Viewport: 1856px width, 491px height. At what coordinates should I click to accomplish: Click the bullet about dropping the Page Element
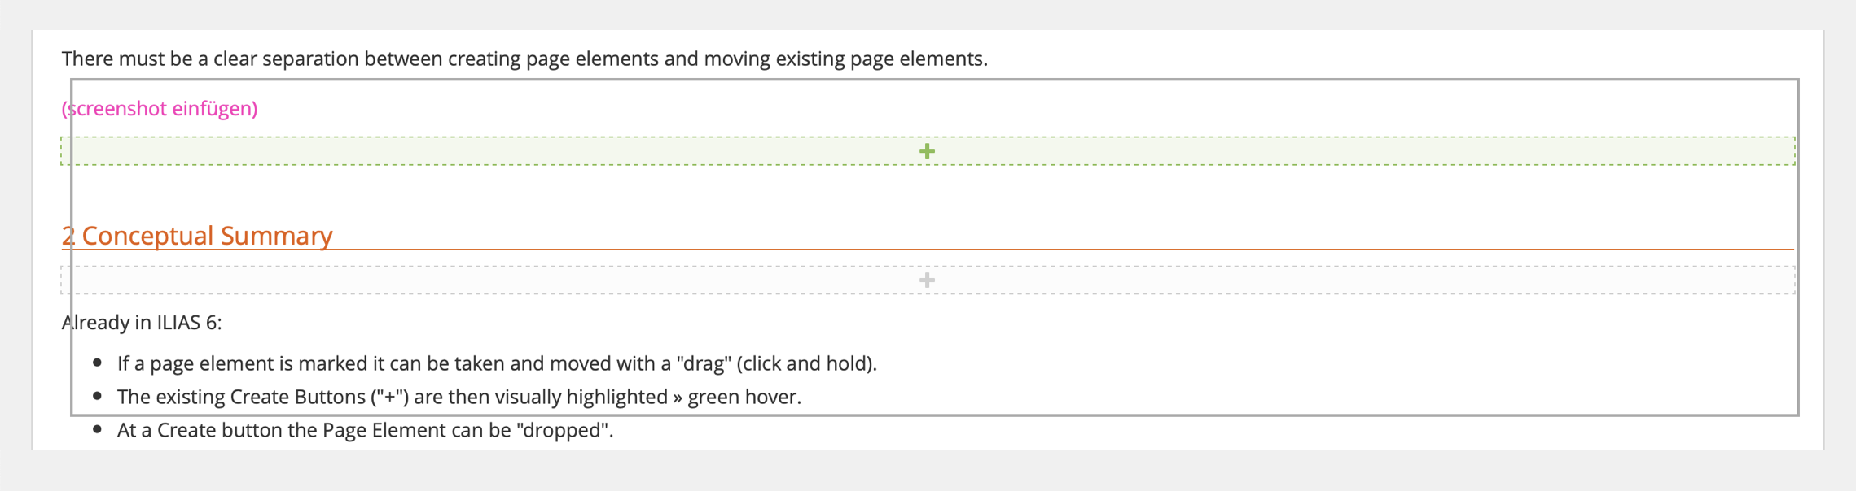365,430
